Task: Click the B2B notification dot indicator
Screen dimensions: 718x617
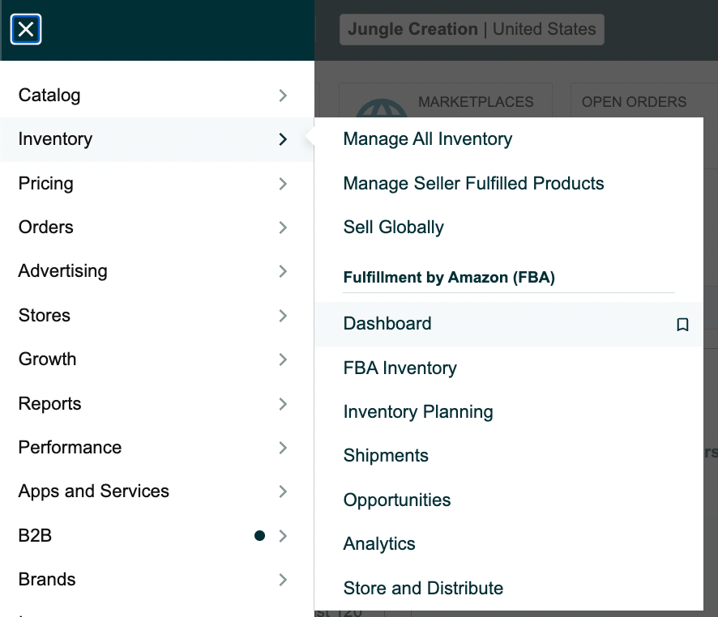Action: (x=259, y=535)
